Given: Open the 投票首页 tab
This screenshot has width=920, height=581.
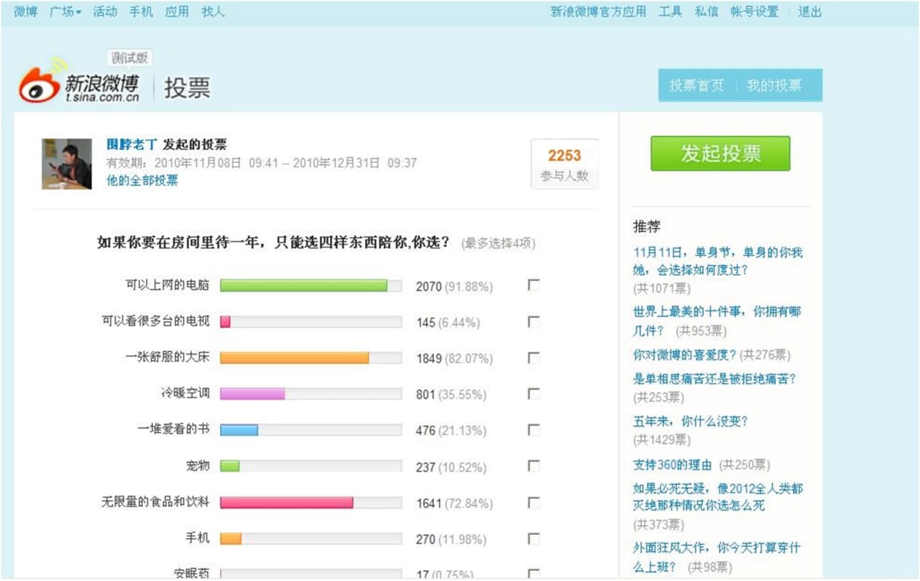Looking at the screenshot, I should pos(694,85).
